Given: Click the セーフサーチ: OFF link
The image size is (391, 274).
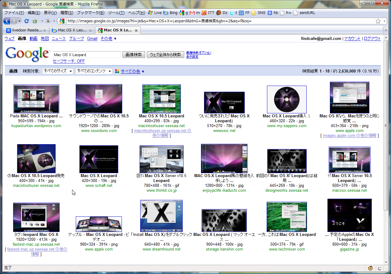Looking at the screenshot, I should pos(69,61).
